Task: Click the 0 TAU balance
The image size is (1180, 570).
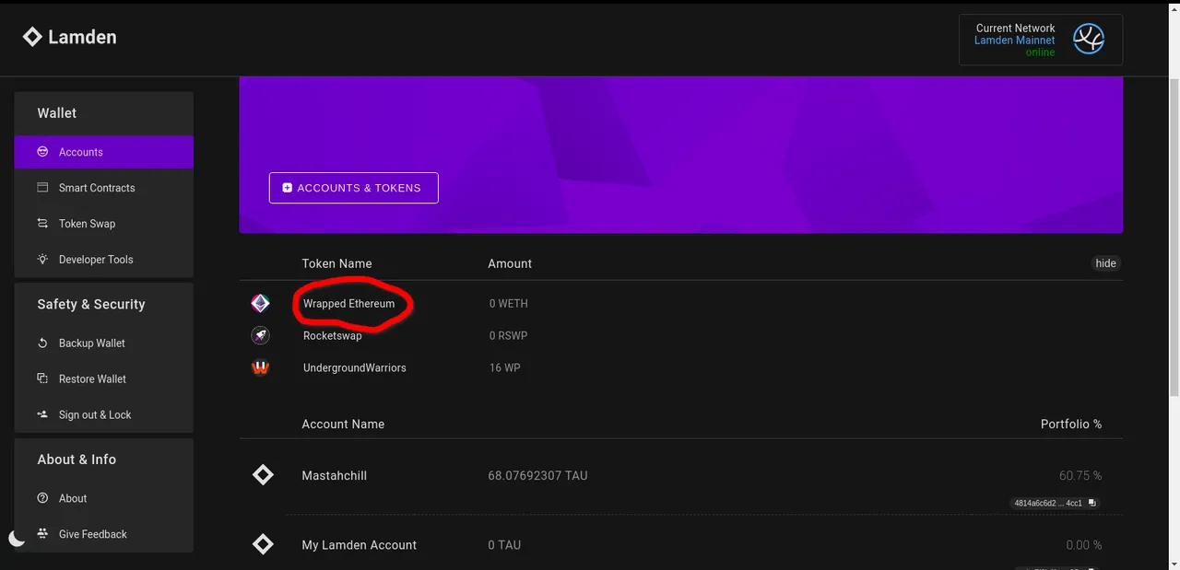Action: click(x=504, y=545)
